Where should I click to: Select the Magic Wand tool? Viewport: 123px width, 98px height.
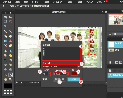pyautogui.click(x=5, y=26)
